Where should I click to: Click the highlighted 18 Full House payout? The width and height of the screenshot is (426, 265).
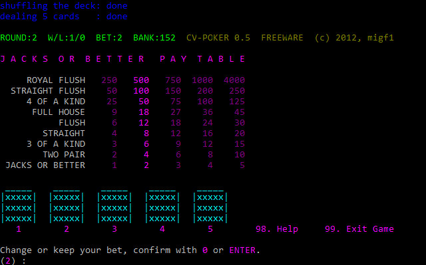tap(144, 112)
